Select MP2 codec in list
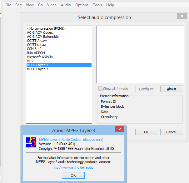Screen dimensions: 189x183 pyautogui.click(x=59, y=61)
